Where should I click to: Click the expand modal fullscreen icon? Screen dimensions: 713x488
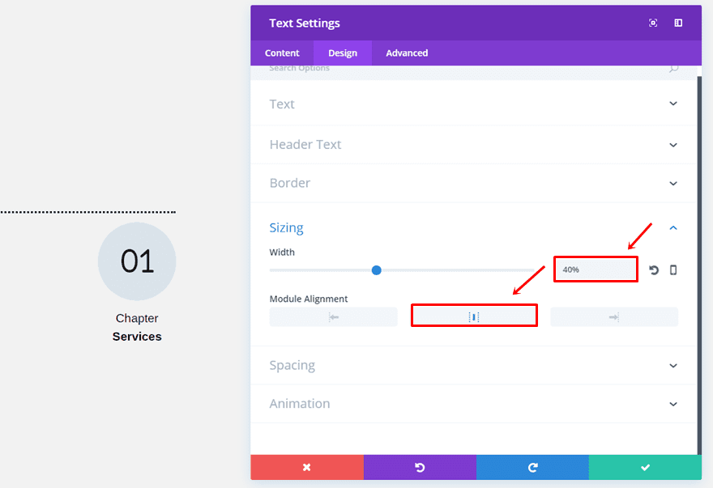[x=653, y=23]
